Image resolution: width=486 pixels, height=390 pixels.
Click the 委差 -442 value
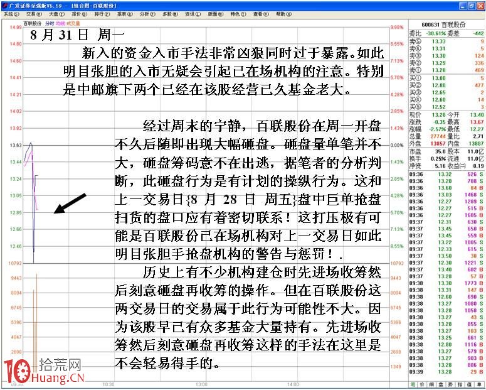pyautogui.click(x=478, y=33)
